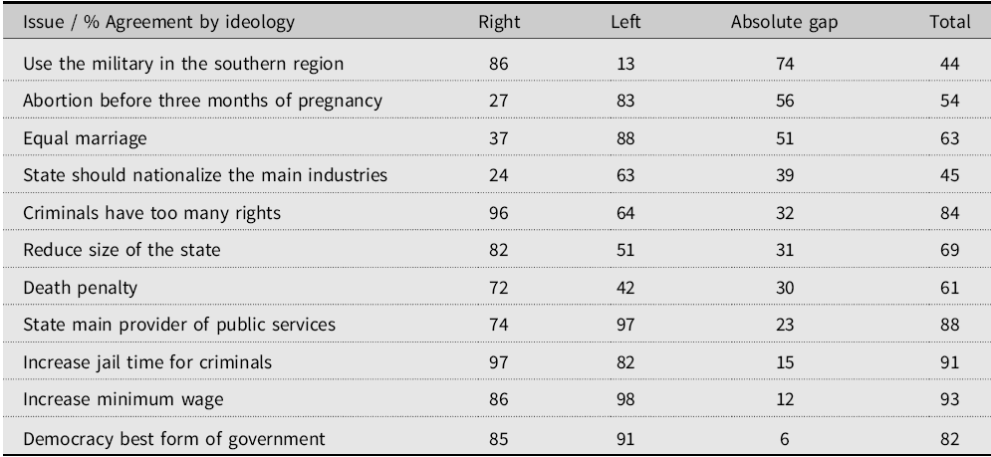The height and width of the screenshot is (457, 991).
Task: Click the Absolute gap value 74
Action: [784, 63]
